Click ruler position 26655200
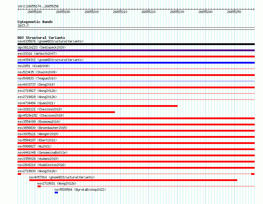Viewport: 263px width, 204px height. (92, 12)
